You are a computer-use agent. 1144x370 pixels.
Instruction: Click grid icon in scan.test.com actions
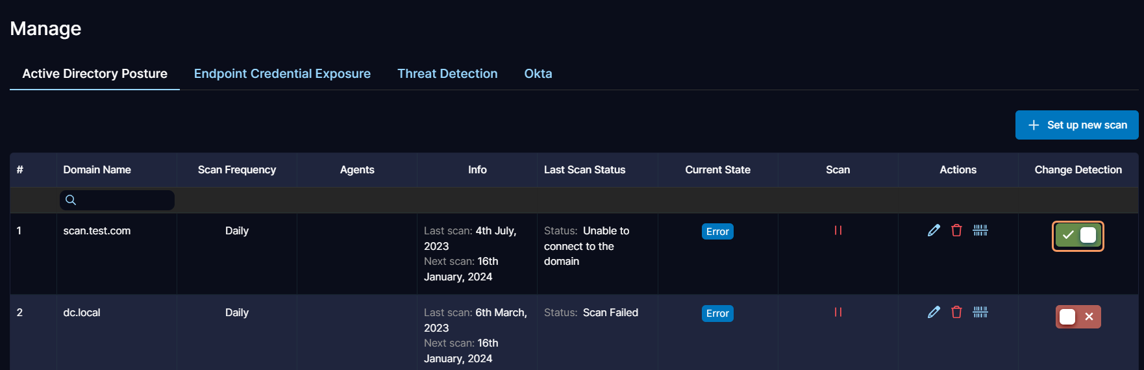point(980,230)
